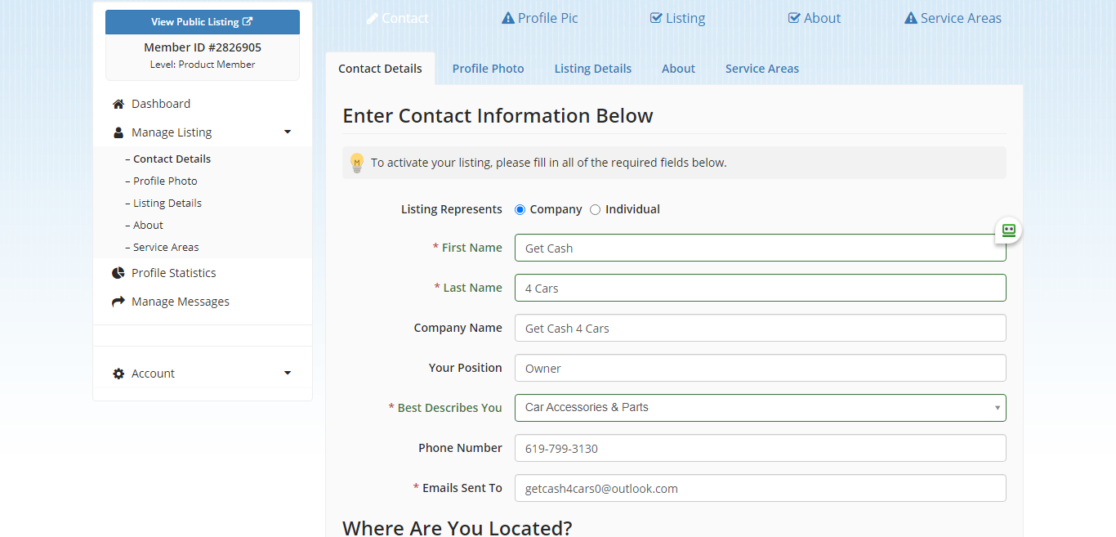This screenshot has width=1116, height=537.
Task: Expand the Account menu arrow
Action: (288, 374)
